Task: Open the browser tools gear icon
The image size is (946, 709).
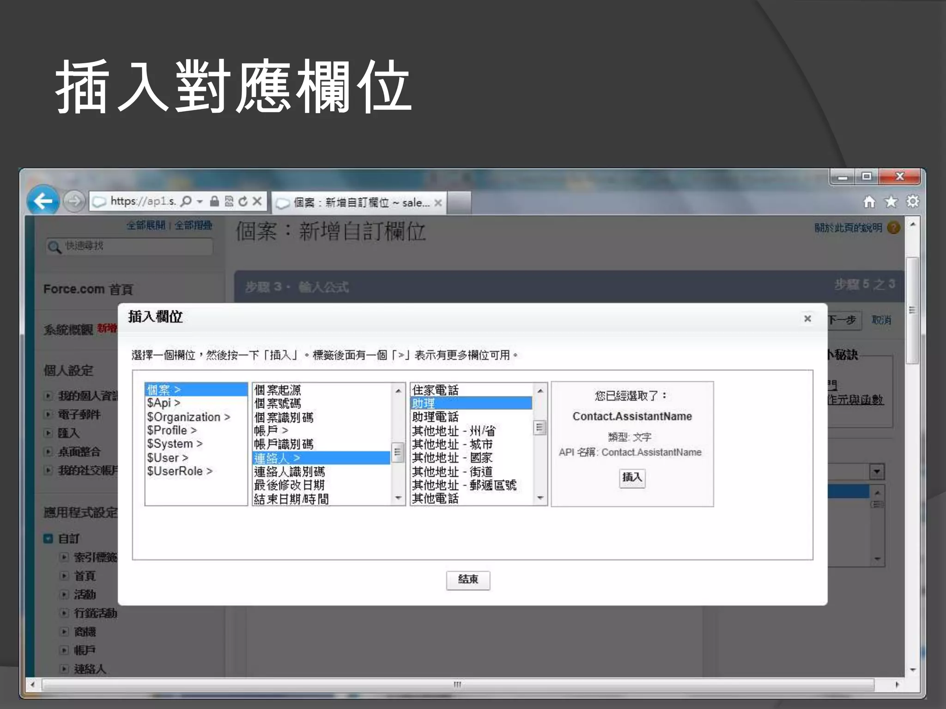Action: 913,202
